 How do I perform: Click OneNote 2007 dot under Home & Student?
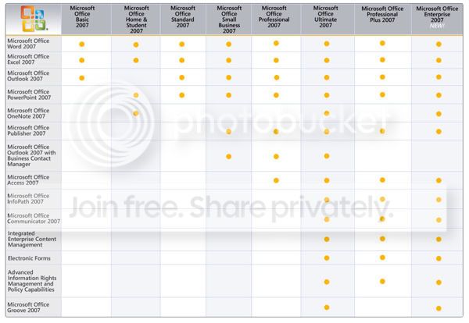tap(136, 113)
